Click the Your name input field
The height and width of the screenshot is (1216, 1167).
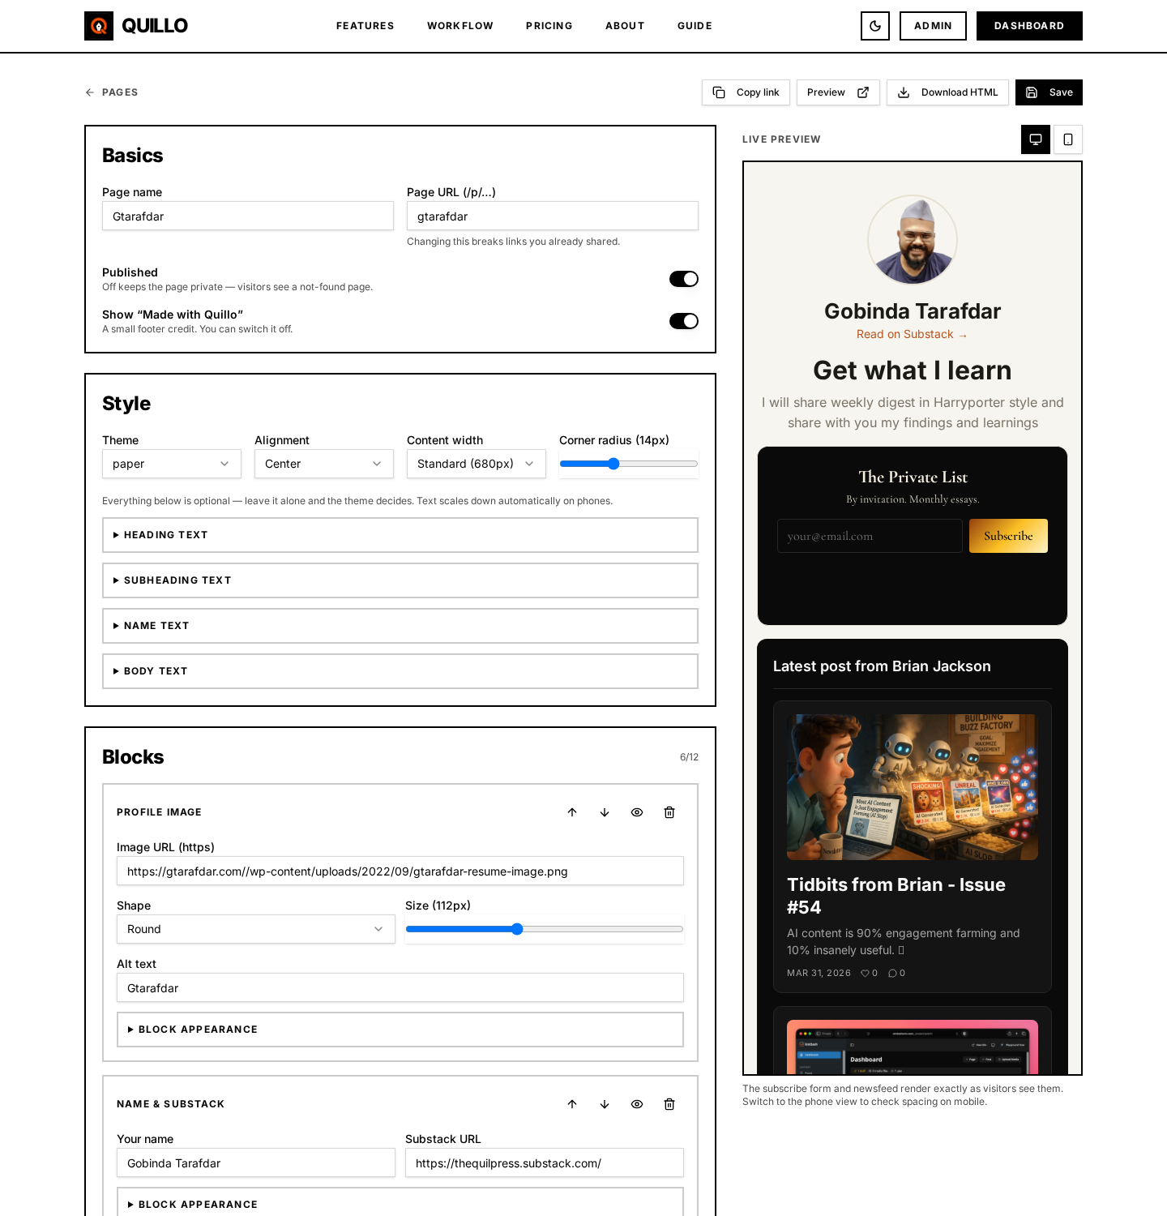point(256,1162)
